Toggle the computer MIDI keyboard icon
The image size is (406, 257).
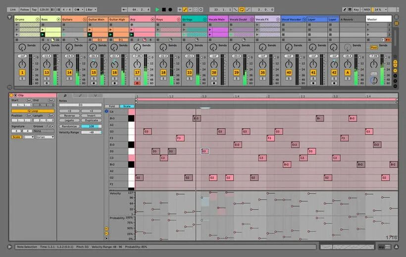coord(350,9)
